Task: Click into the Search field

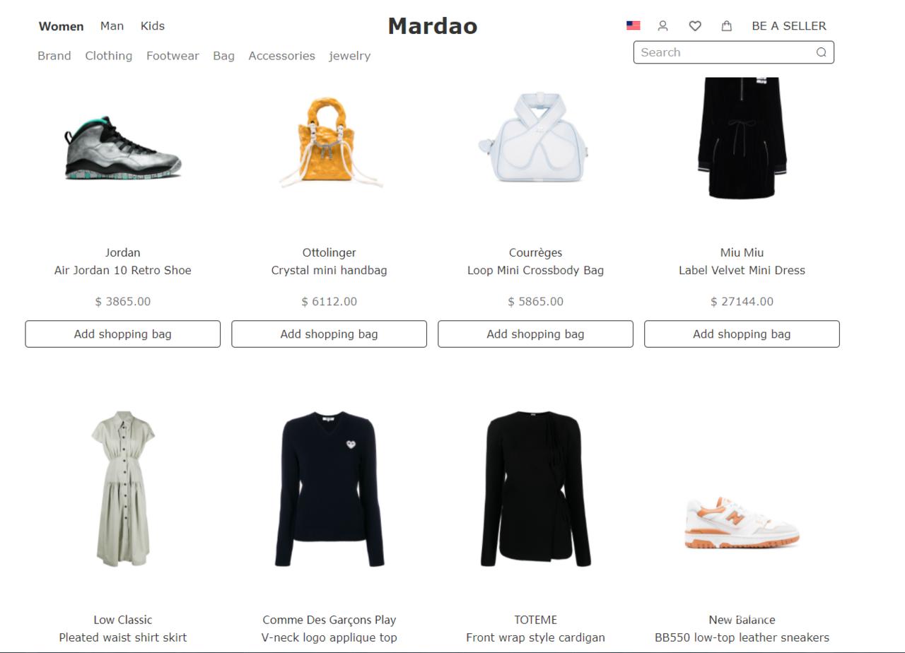Action: [734, 52]
